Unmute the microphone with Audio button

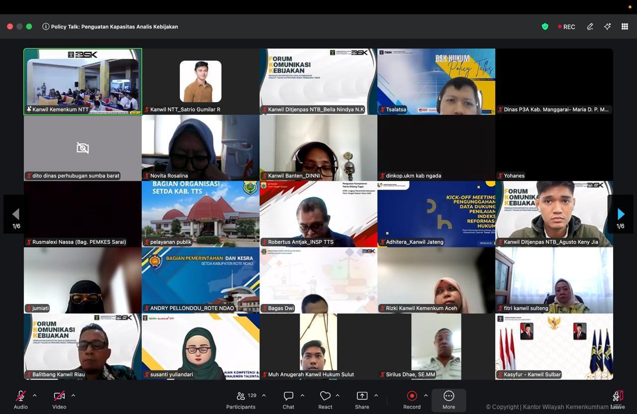[x=20, y=400]
